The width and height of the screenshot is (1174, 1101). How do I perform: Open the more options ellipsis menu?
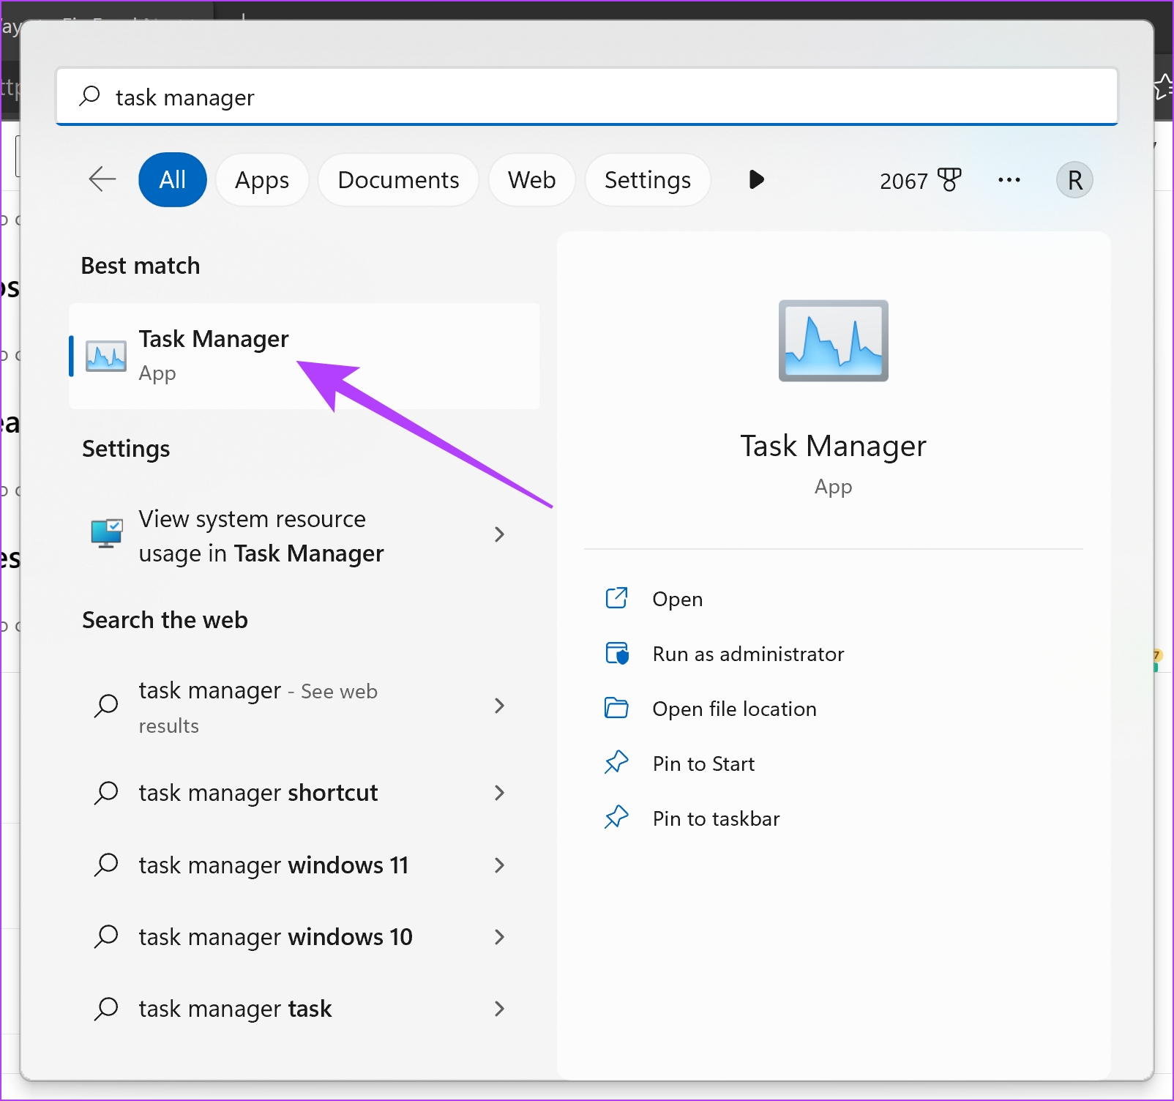click(1009, 179)
